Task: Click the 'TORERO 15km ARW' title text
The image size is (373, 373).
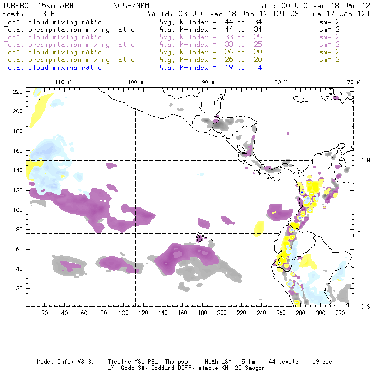Action: (38, 6)
